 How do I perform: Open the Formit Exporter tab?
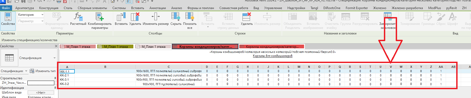[x=357, y=8]
